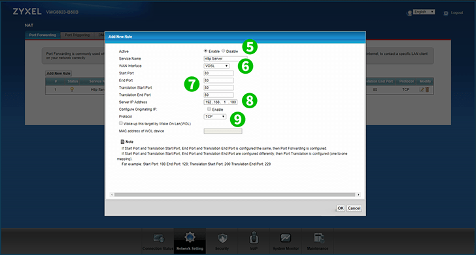
Task: Click the Add New Rule dialog title
Action: click(x=120, y=37)
